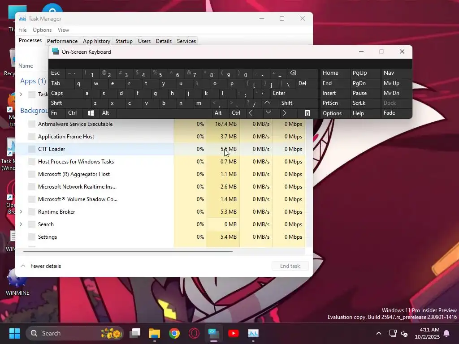
Task: Click the Name column header
Action: 26,66
